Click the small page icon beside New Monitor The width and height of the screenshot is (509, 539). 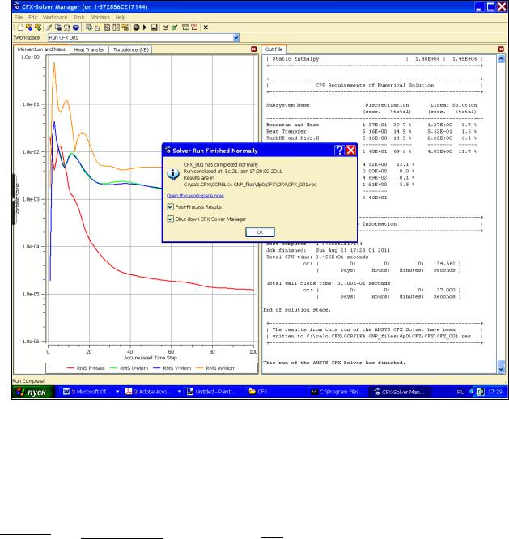point(97,28)
